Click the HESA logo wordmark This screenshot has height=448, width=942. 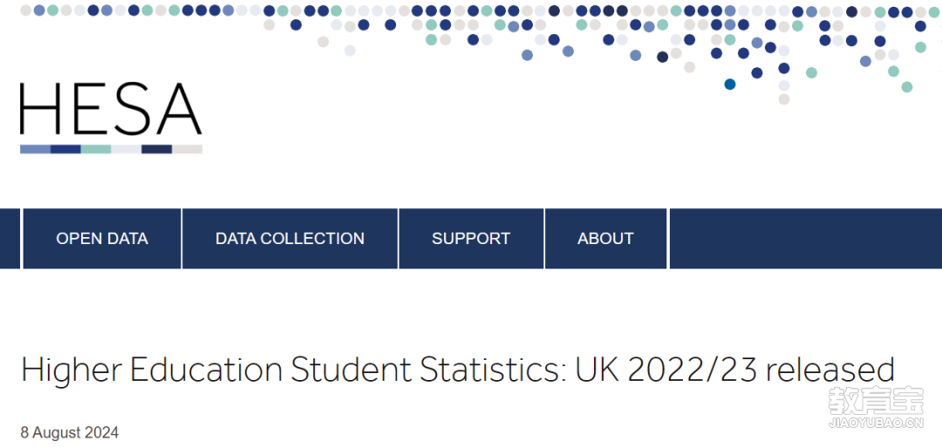coord(111,109)
